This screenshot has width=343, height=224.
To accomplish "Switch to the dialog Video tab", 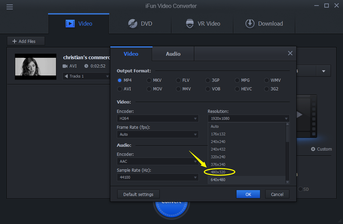I will tap(131, 54).
